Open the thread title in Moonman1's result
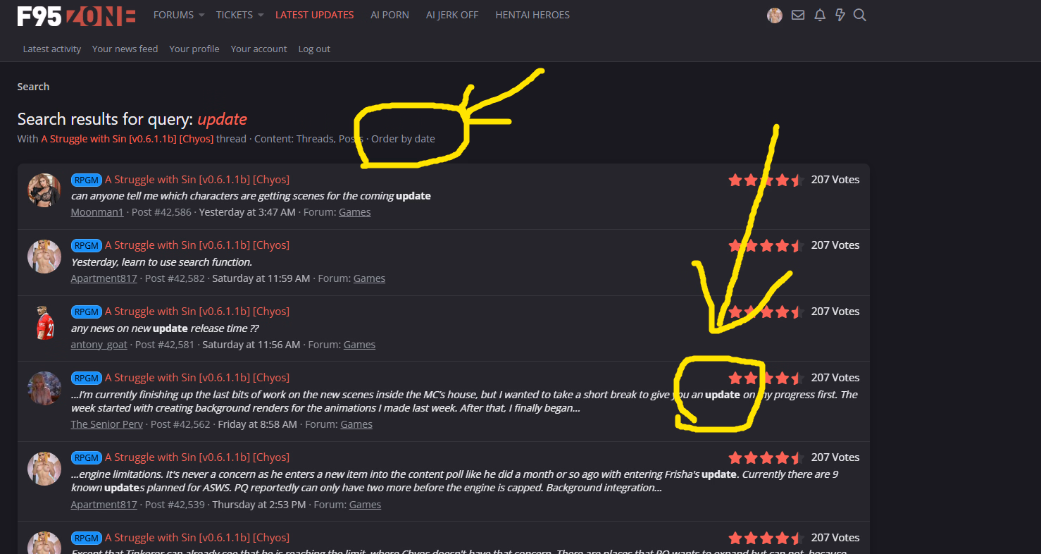Viewport: 1041px width, 554px height. (197, 180)
